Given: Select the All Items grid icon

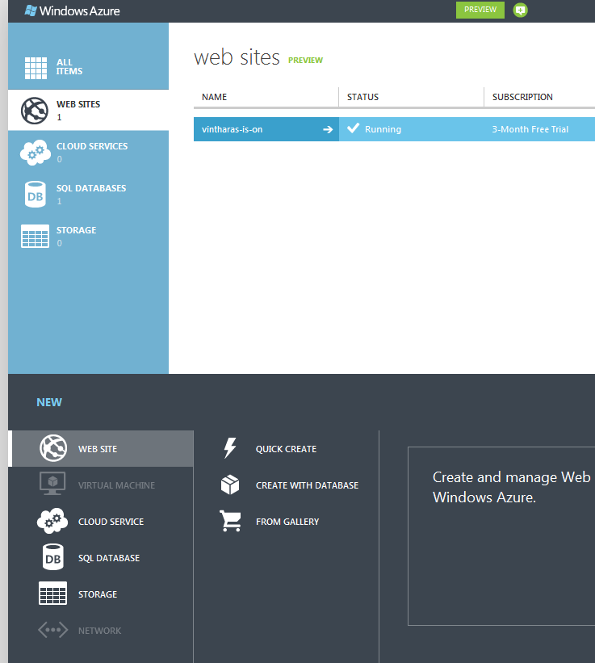Looking at the screenshot, I should click(x=36, y=68).
